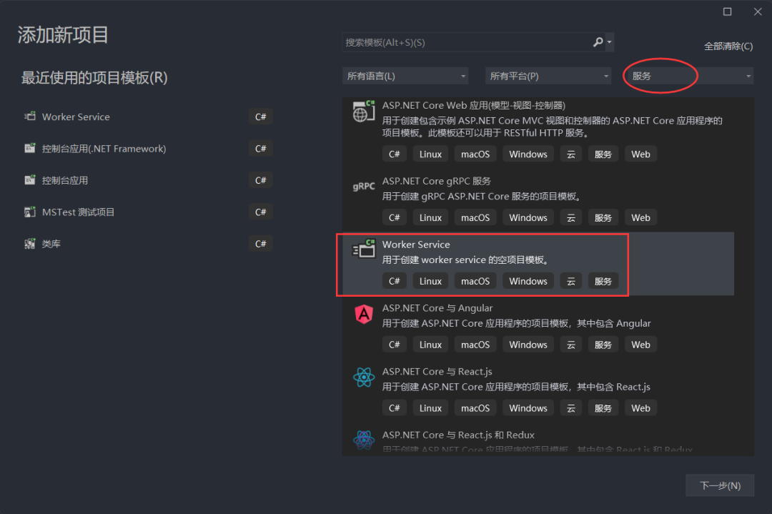
Task: Choose the Angular template icon
Action: click(x=364, y=314)
